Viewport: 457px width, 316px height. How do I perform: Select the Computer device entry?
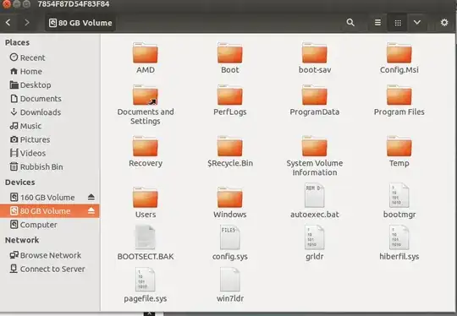coord(34,225)
